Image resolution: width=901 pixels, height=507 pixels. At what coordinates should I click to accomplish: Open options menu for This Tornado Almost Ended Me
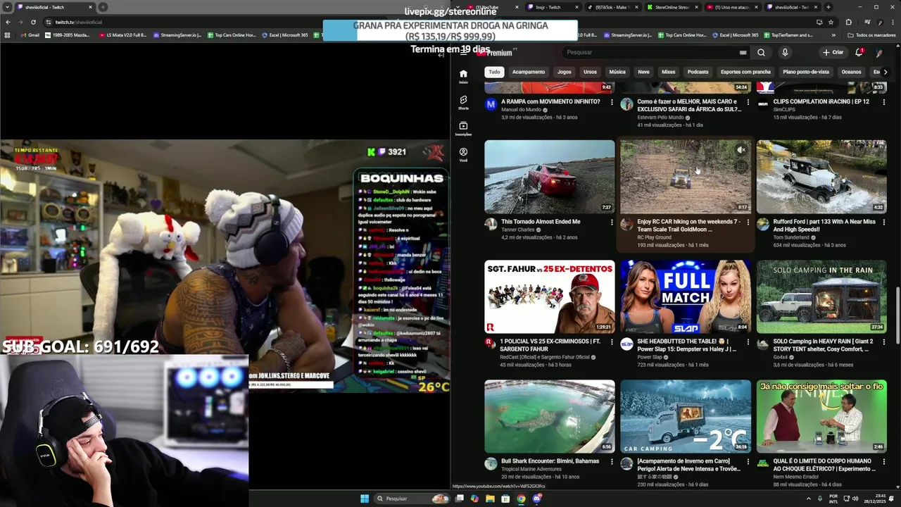click(612, 223)
